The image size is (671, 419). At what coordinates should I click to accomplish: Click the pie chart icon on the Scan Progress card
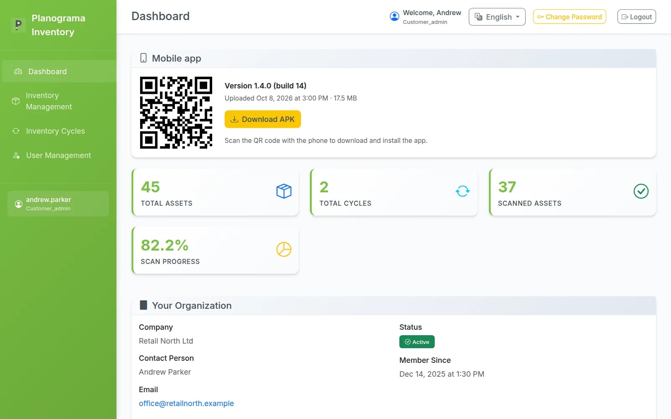point(284,249)
